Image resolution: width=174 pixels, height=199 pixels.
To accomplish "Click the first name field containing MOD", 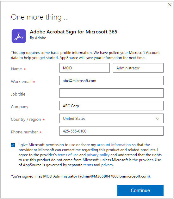I will click(84, 68).
